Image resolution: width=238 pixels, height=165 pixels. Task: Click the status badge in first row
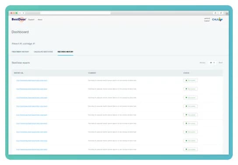(190, 81)
